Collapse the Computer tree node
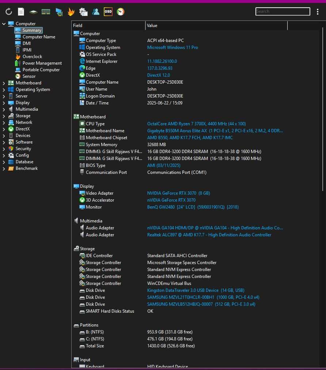 pyautogui.click(x=4, y=24)
